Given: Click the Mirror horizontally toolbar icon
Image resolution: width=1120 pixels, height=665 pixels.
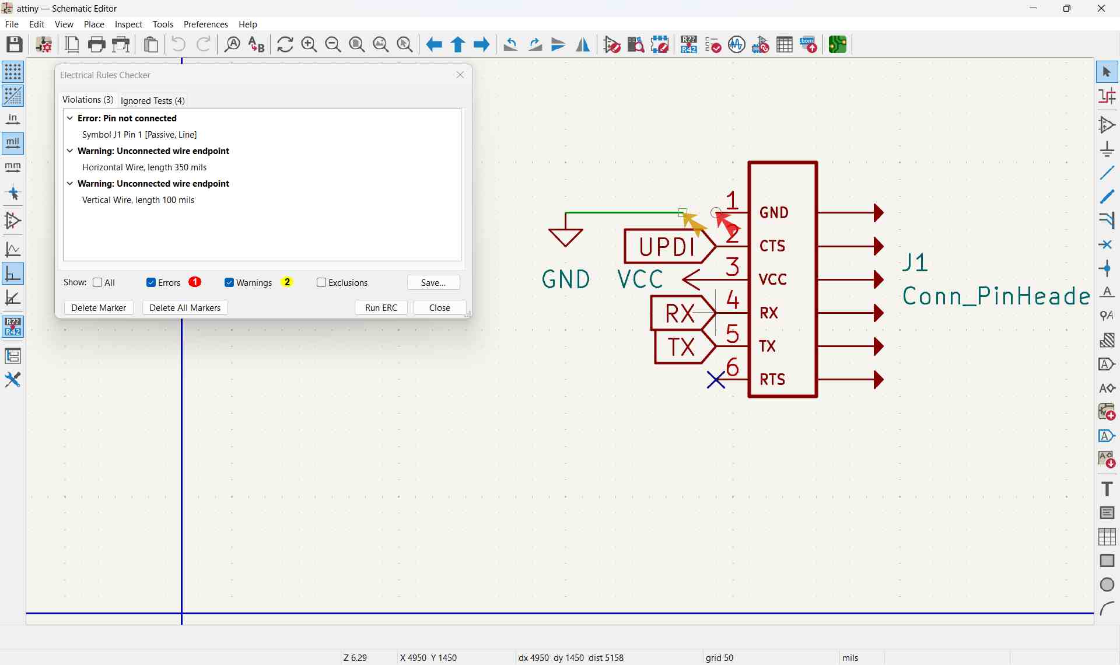Looking at the screenshot, I should click(583, 44).
